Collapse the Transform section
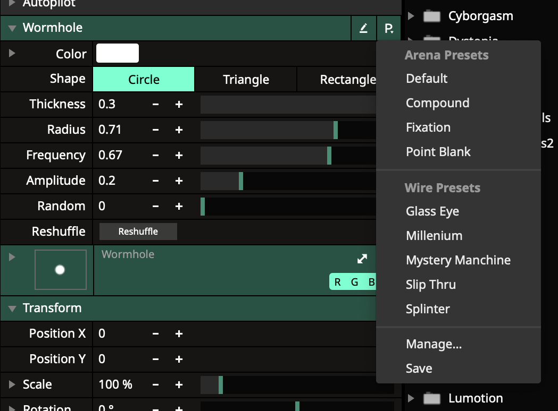 (12, 308)
